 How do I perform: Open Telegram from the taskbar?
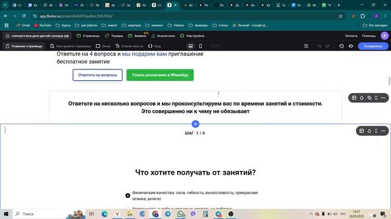[168, 214]
